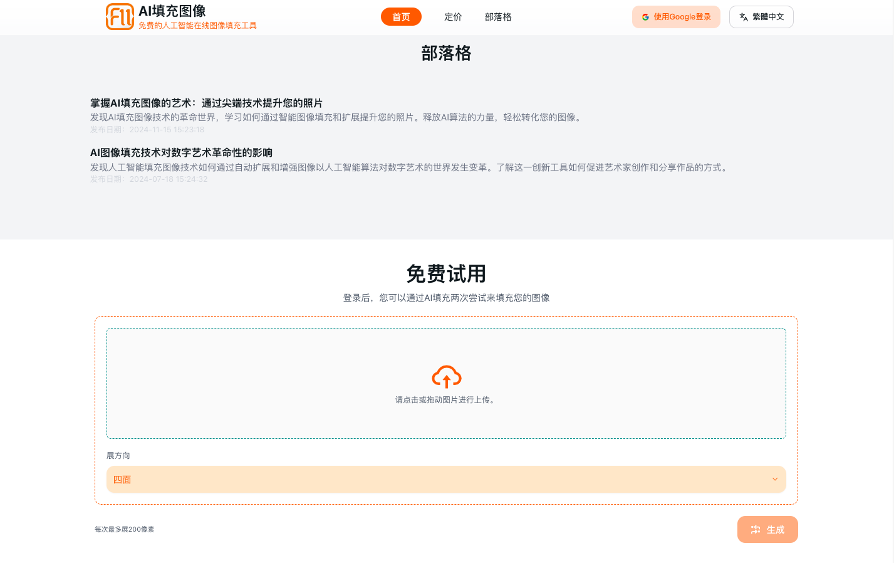Click the Google G icon on login button
The width and height of the screenshot is (894, 563).
[645, 17]
